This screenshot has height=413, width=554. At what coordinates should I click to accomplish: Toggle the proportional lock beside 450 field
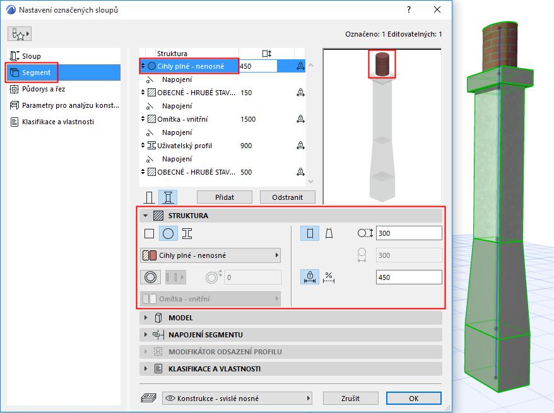pyautogui.click(x=309, y=276)
